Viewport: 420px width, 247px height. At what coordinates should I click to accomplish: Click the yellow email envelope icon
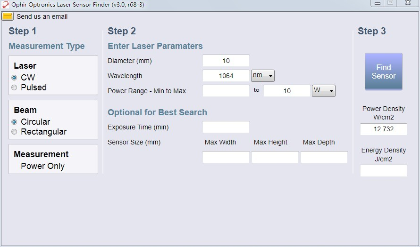click(x=8, y=16)
